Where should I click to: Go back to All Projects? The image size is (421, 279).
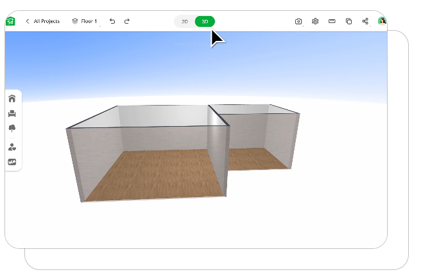43,21
